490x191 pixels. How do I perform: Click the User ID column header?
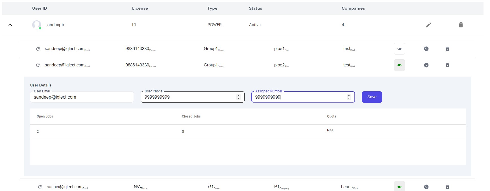coord(40,8)
